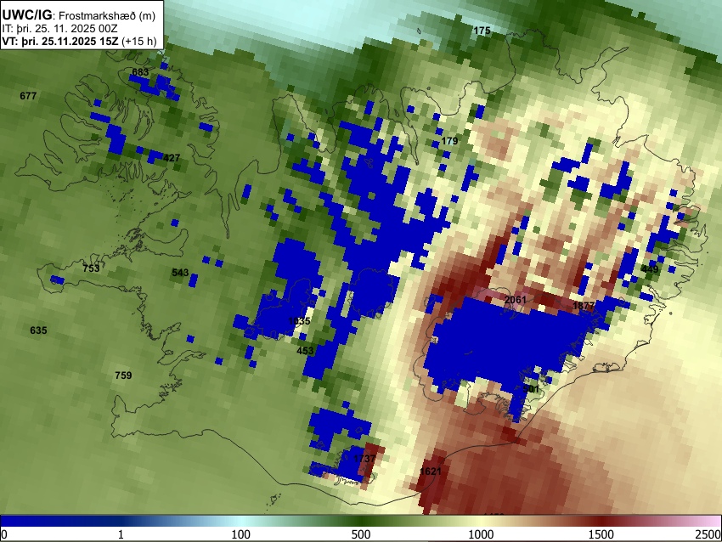Click the map value label 683
Image resolution: width=722 pixels, height=542 pixels.
pyautogui.click(x=140, y=72)
